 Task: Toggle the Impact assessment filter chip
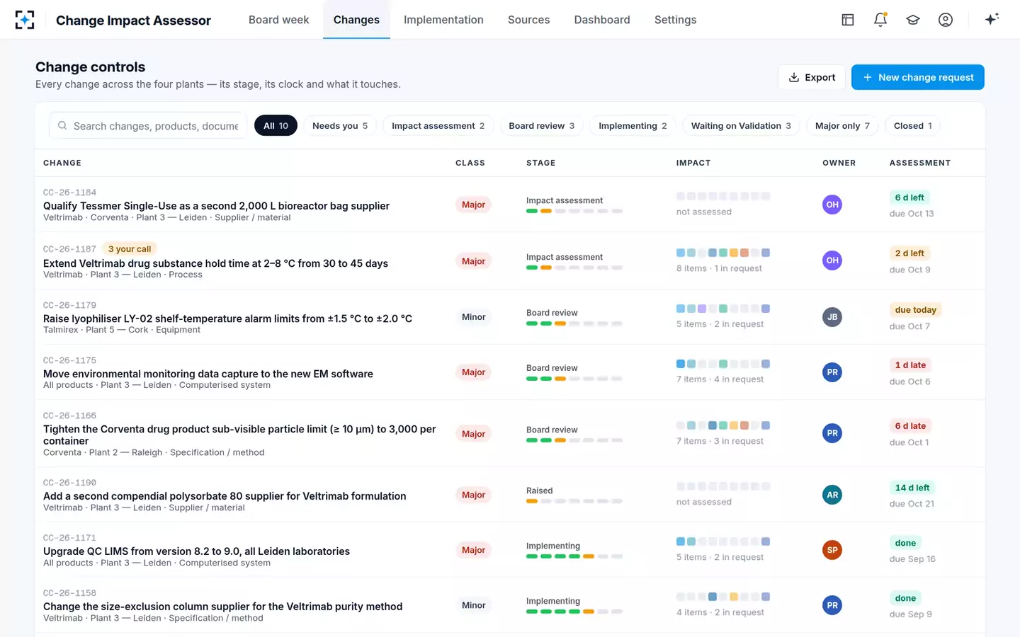[x=438, y=126]
